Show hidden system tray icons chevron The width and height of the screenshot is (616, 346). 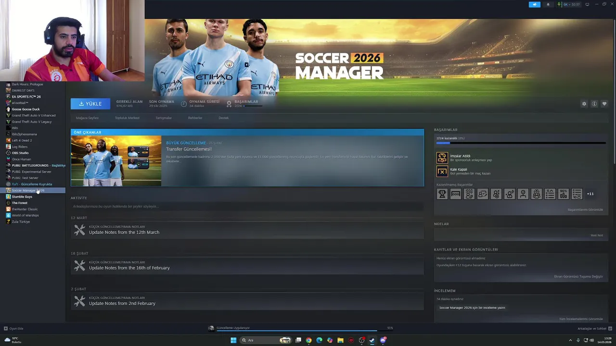click(x=571, y=340)
